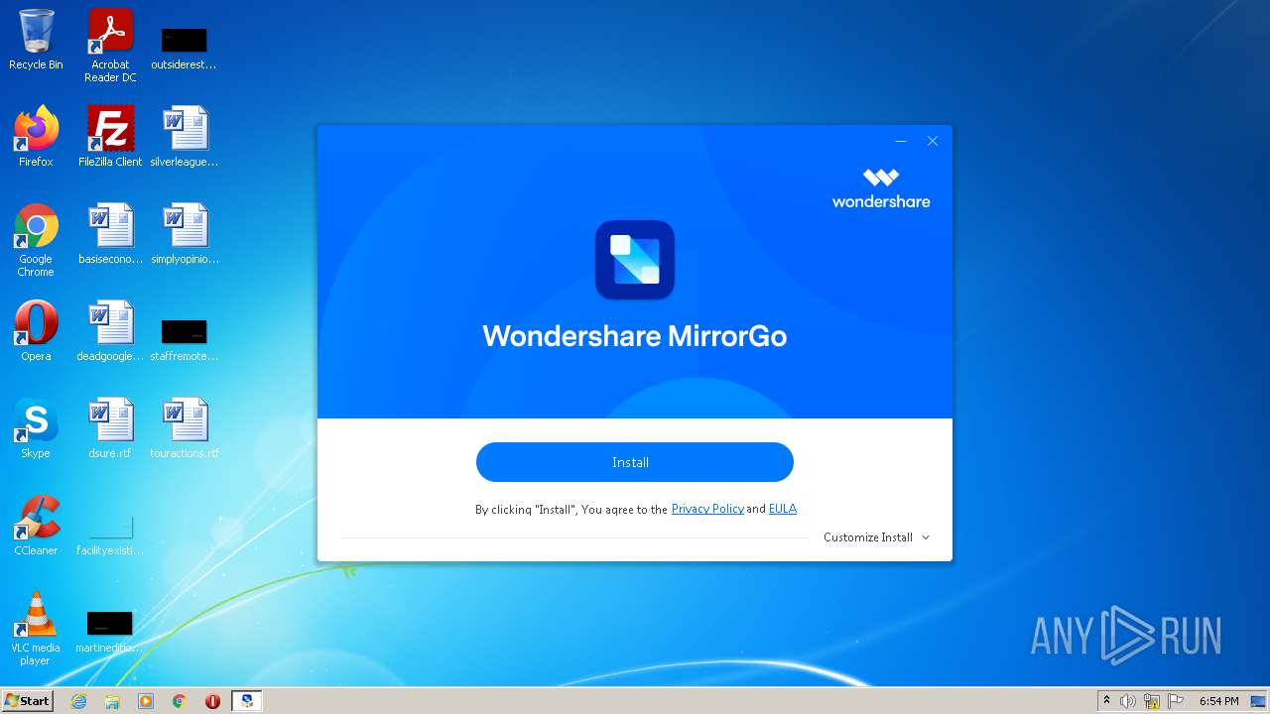
Task: Select the CCleaner desktop icon
Action: coord(36,526)
